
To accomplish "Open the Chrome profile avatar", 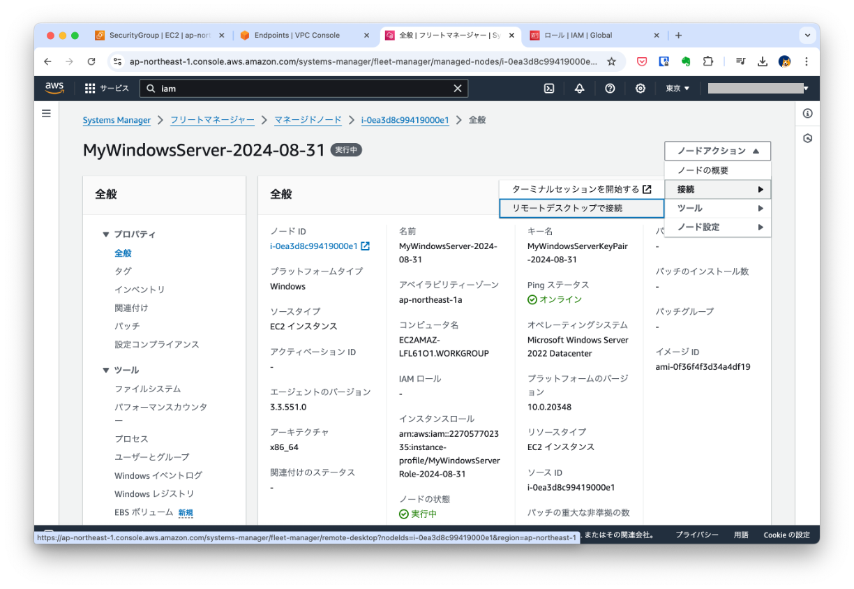I will point(785,61).
